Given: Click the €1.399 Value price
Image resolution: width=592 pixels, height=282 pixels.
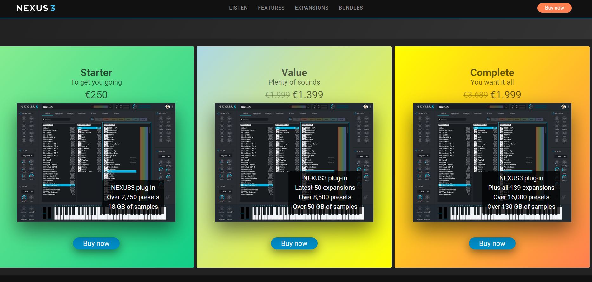Looking at the screenshot, I should (x=308, y=94).
